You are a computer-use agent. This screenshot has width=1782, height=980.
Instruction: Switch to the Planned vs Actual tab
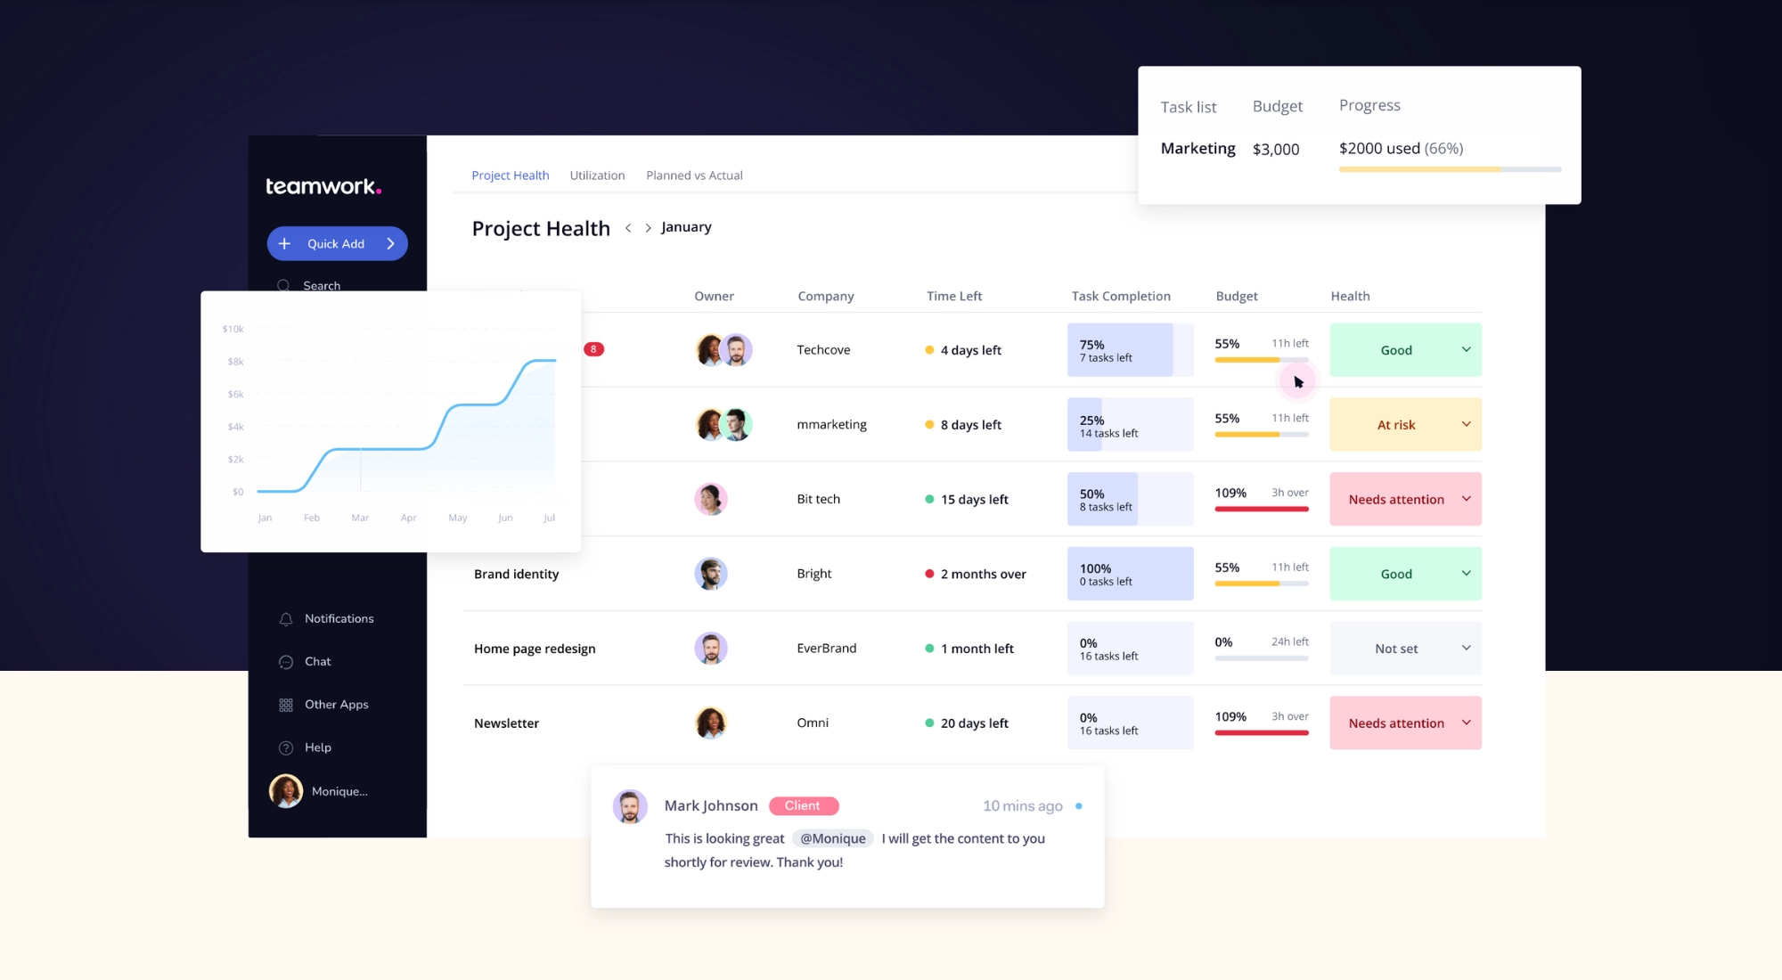(695, 174)
